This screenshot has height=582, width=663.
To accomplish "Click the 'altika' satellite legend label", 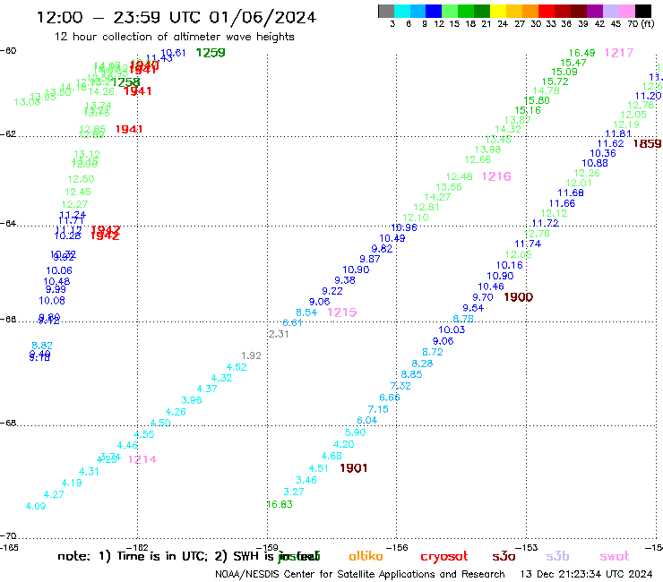I will click(x=366, y=556).
